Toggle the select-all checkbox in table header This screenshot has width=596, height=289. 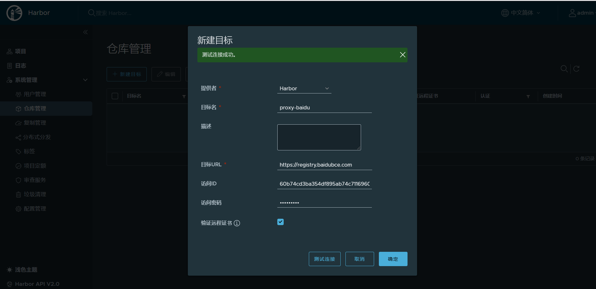click(115, 96)
